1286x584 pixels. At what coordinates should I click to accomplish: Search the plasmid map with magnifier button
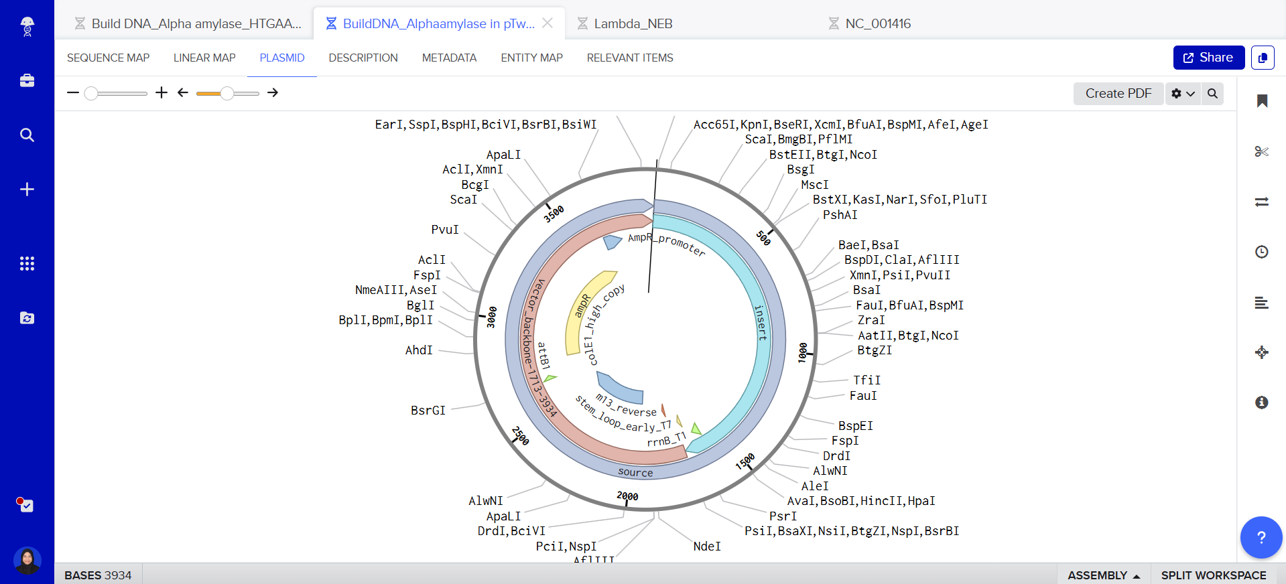[1212, 94]
